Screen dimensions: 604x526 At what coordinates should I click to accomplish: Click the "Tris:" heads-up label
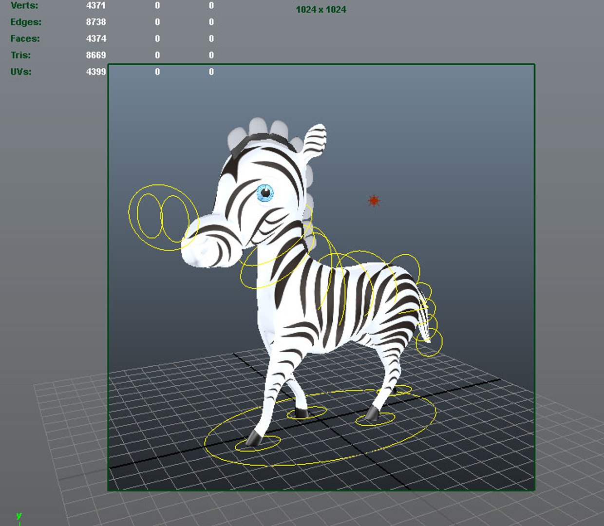pyautogui.click(x=20, y=55)
